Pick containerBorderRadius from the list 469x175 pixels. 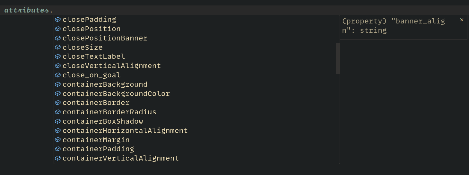109,112
